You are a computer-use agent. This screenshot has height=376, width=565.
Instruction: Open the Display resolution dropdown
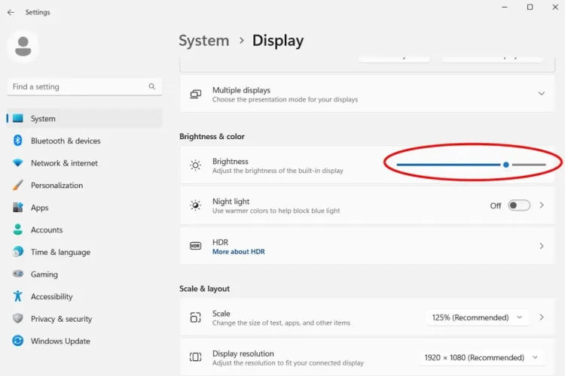[481, 358]
